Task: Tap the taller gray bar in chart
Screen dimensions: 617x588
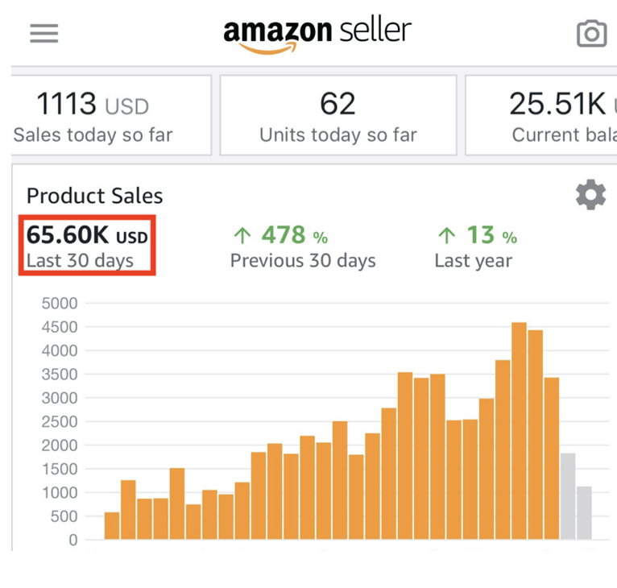Action: [x=568, y=496]
